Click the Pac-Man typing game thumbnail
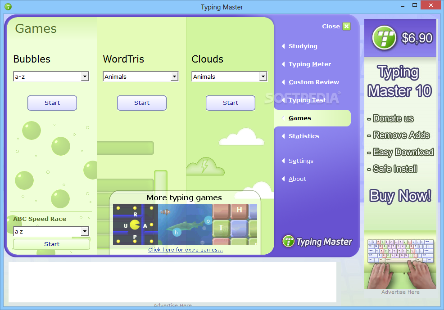444x310 pixels. pos(136,225)
